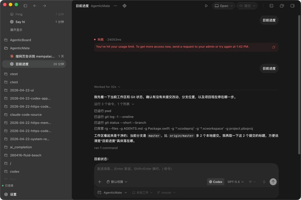Open the 中 effort dropdown
Screen dimensions: 301x200
pyautogui.click(x=252, y=182)
